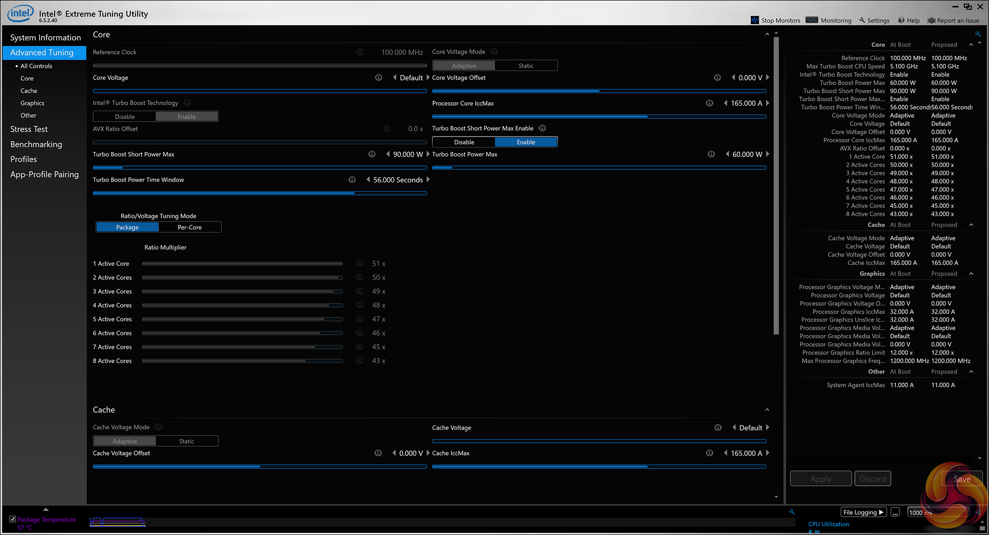The width and height of the screenshot is (989, 535).
Task: Set Core Voltage Mode to Static
Action: (x=526, y=66)
